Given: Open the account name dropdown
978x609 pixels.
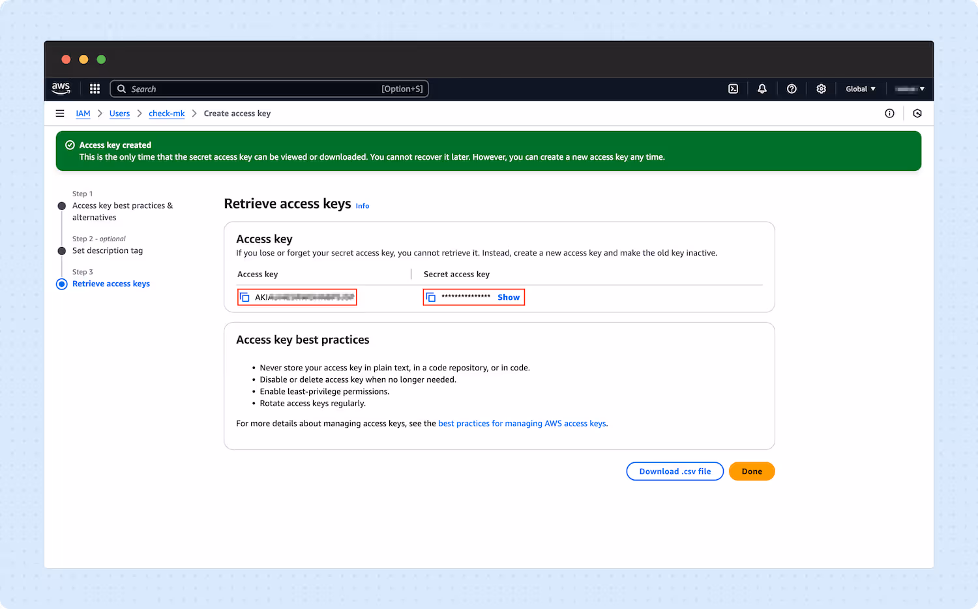Looking at the screenshot, I should tap(910, 89).
